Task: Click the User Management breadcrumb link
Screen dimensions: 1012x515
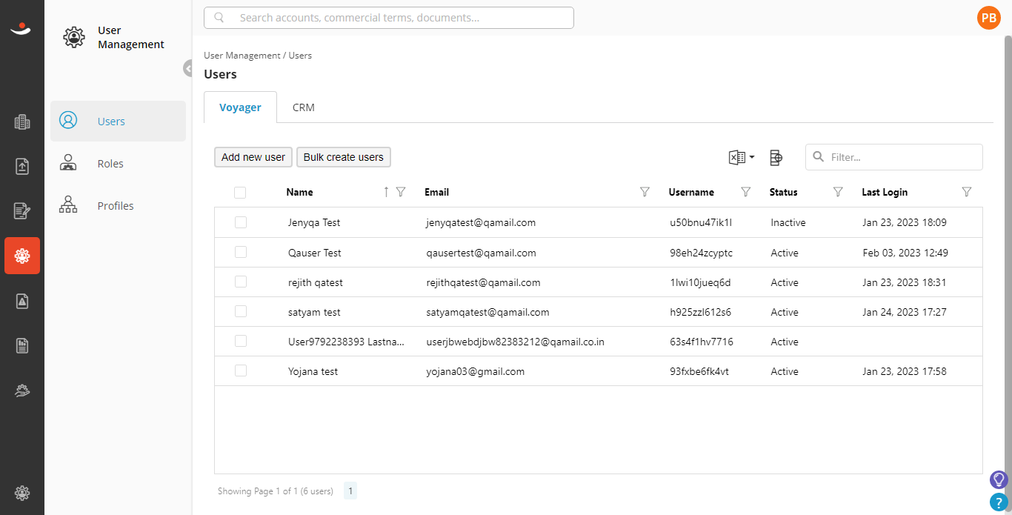Action: (242, 56)
